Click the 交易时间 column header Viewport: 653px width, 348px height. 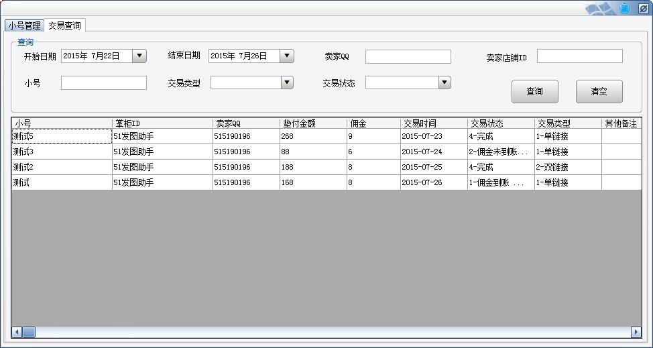434,123
